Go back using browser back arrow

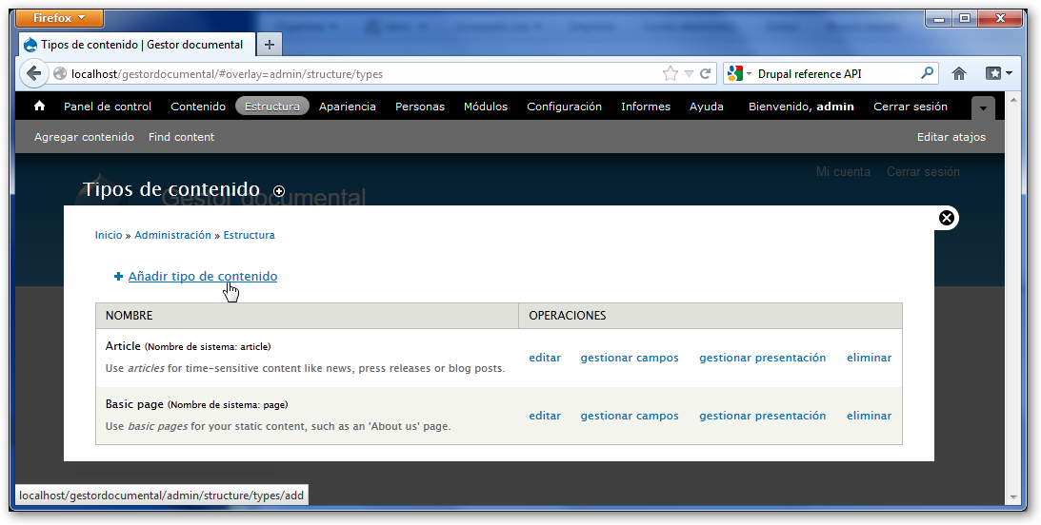tap(33, 73)
